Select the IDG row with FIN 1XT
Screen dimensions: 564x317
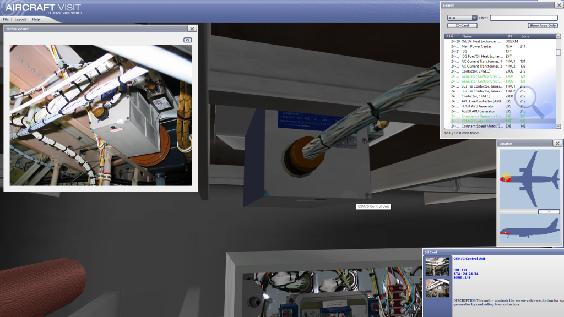point(500,51)
